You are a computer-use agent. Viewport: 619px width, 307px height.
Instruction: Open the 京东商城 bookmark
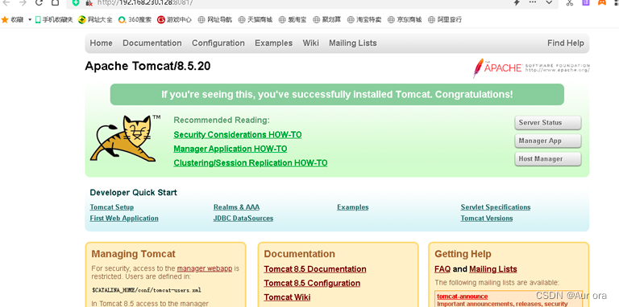[x=405, y=19]
